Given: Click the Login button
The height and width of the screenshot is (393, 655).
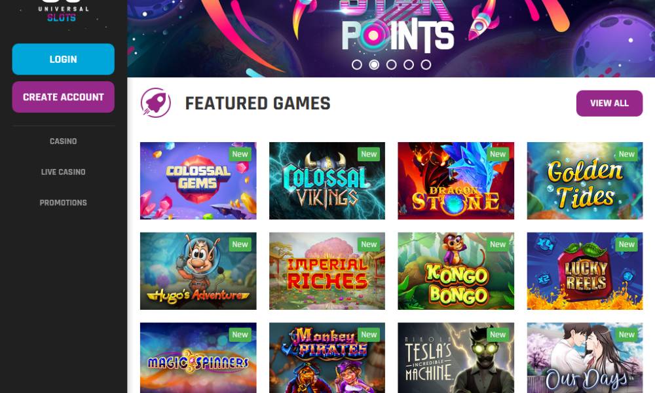Looking at the screenshot, I should click(63, 60).
